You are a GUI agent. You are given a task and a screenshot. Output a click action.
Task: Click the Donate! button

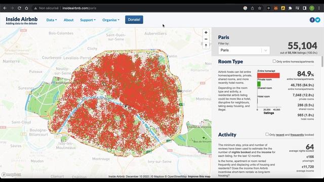point(134,20)
